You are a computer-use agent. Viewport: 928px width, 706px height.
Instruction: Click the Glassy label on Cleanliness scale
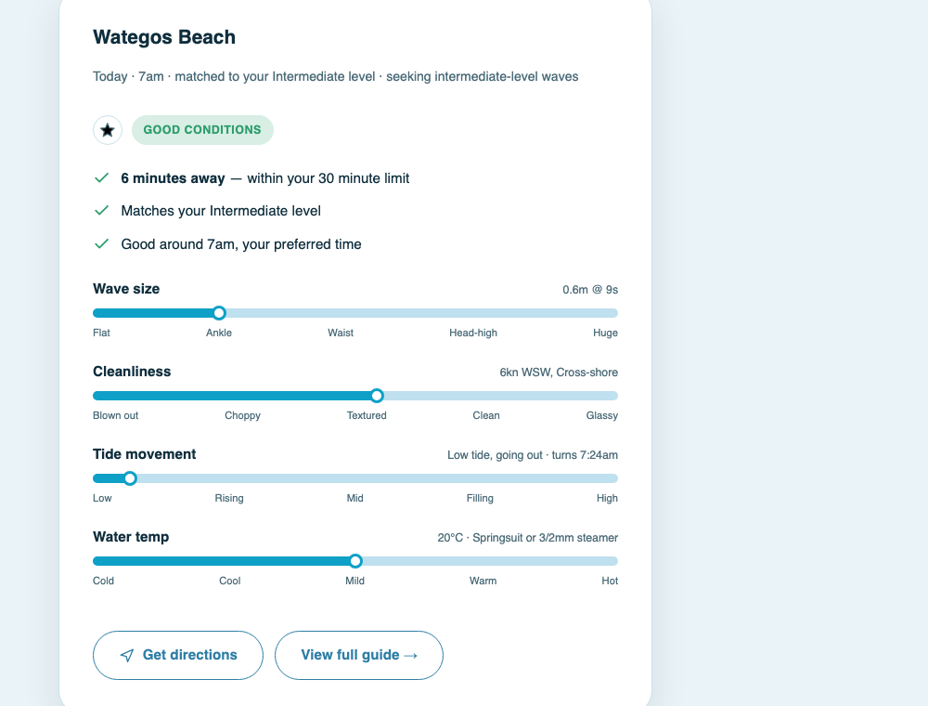pyautogui.click(x=602, y=415)
